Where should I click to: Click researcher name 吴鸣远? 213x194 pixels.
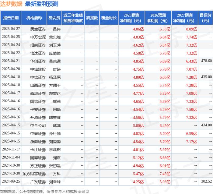(x=55, y=61)
